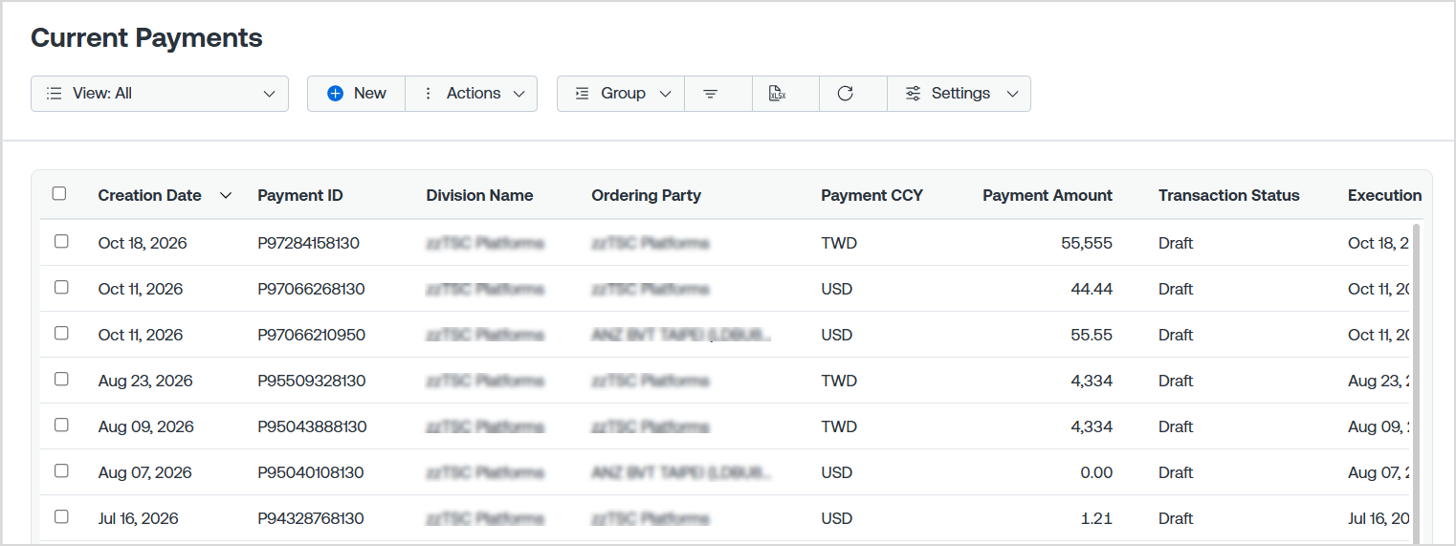Check the row for payment P95043888130
This screenshot has width=1456, height=546.
click(x=61, y=425)
